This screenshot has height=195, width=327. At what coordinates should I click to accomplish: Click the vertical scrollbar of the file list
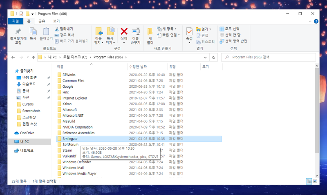[x=317, y=110]
